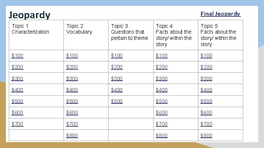Click $400 in the Topic 1 column
The width and height of the screenshot is (264, 148).
coord(17,90)
